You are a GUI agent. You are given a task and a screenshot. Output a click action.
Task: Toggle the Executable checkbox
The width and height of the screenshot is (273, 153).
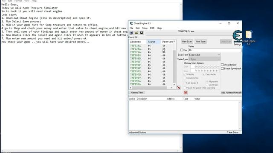click(x=203, y=74)
